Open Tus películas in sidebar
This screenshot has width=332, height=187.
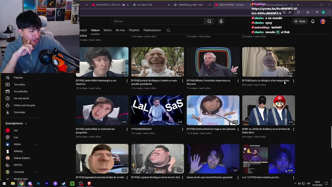tap(21, 91)
